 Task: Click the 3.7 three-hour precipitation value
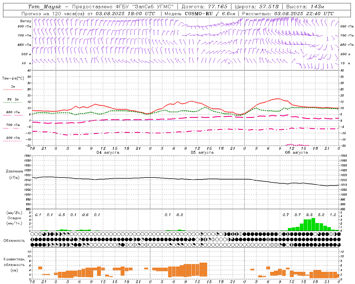[298, 215]
